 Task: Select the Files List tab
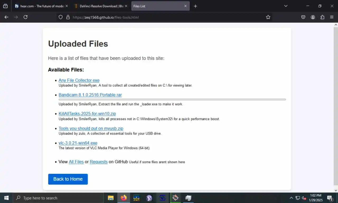(x=160, y=6)
